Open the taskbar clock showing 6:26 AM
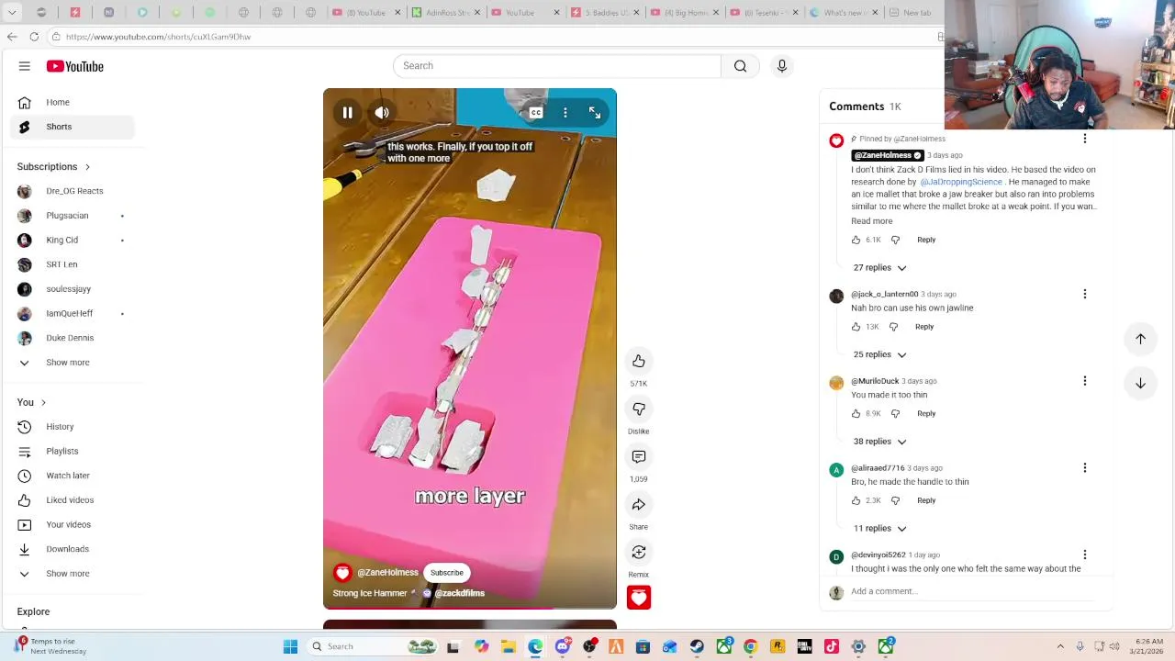The image size is (1175, 661). pos(1147,646)
